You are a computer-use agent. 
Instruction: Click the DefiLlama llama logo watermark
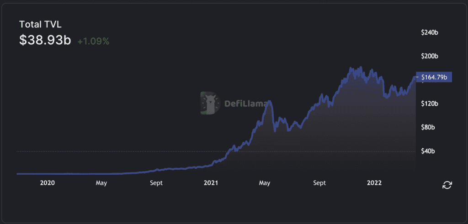[x=210, y=104]
